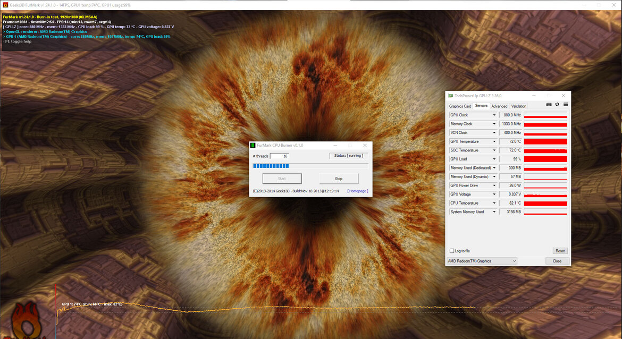This screenshot has height=339, width=622.
Task: Switch to the Graphics Card tab
Action: (x=460, y=106)
